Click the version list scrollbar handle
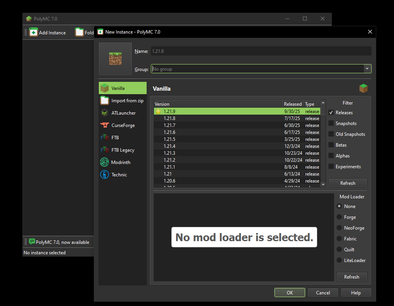 tap(323, 110)
